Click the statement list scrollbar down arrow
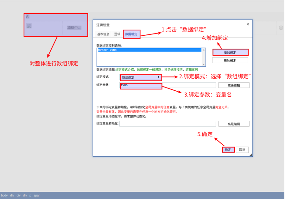 click(x=204, y=64)
